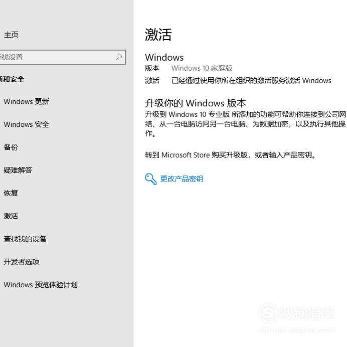Click the 激活 page title
This screenshot has width=347, height=347.
(158, 35)
